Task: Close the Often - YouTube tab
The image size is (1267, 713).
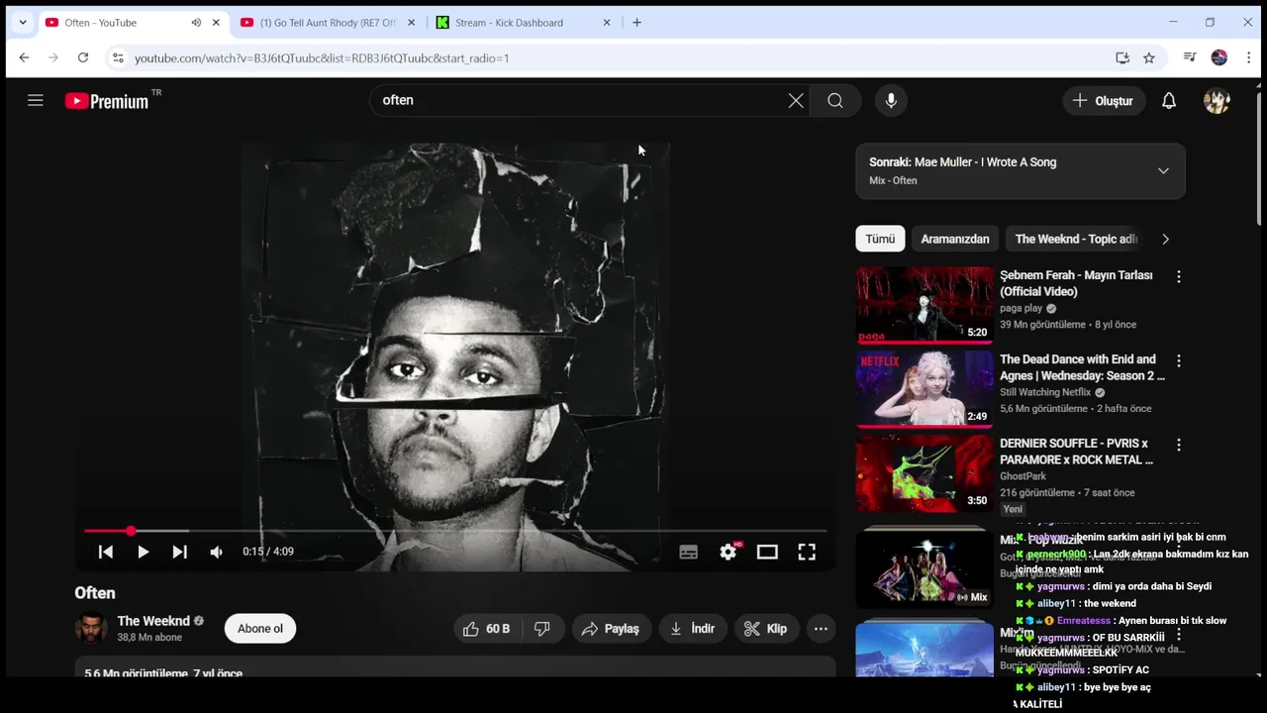Action: point(216,23)
